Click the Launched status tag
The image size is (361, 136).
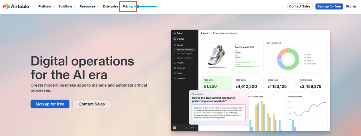238,53
